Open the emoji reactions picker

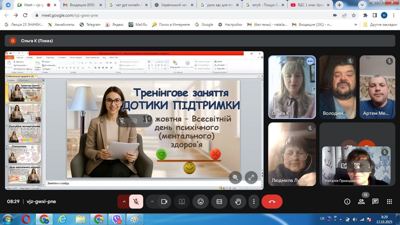pos(201,202)
